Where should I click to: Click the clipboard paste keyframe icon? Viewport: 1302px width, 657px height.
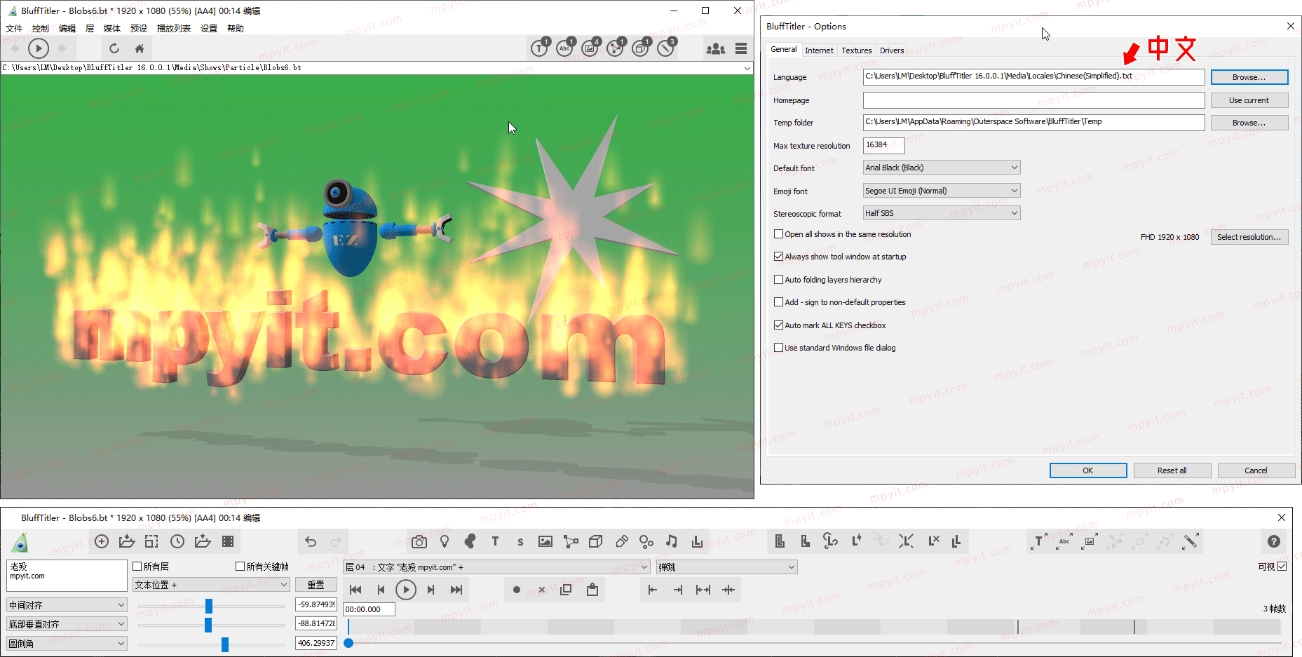coord(592,590)
